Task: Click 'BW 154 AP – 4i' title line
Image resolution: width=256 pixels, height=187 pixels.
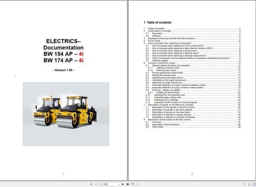Action: [x=64, y=54]
